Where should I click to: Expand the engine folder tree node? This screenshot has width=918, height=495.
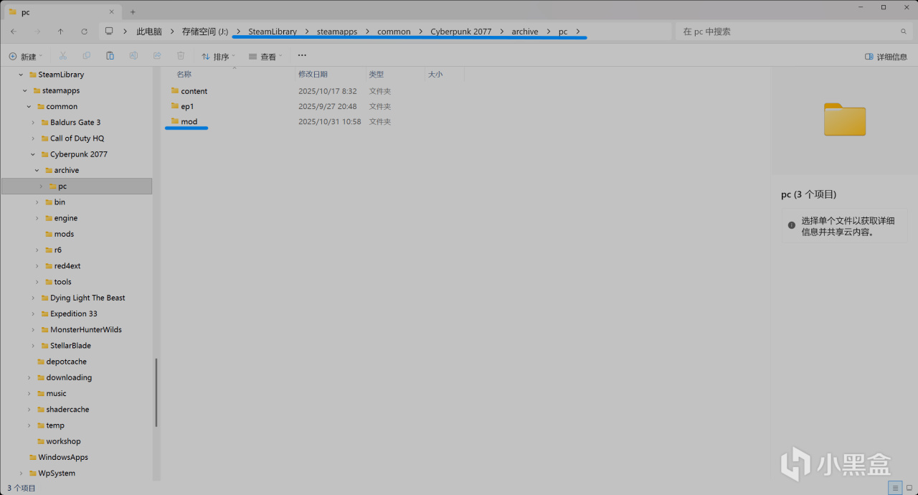pyautogui.click(x=37, y=218)
